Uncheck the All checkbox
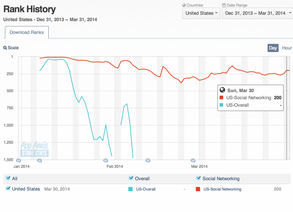The image size is (293, 212). click(x=7, y=178)
